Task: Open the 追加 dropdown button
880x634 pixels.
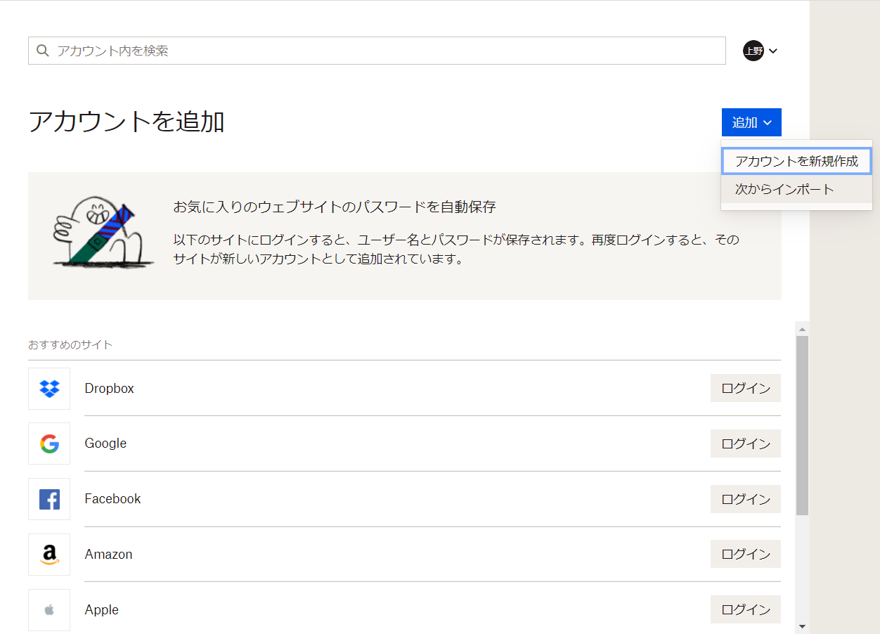Action: click(x=751, y=122)
